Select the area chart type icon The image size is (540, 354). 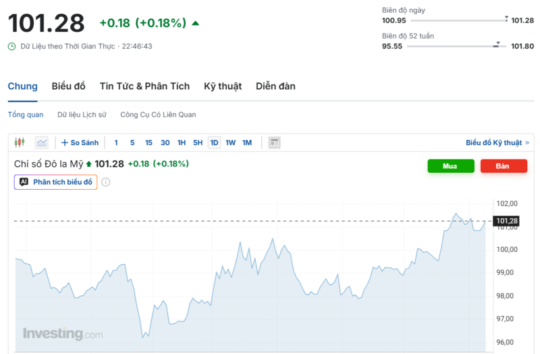pos(42,143)
